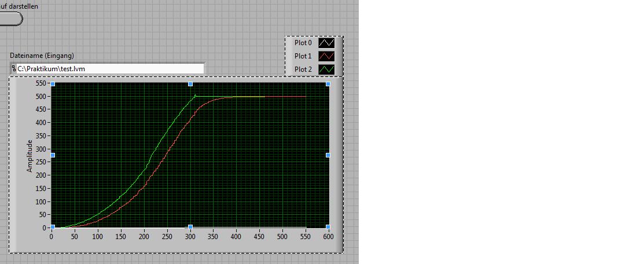
Task: Click the bottom-right graph resize handle
Action: [328, 227]
